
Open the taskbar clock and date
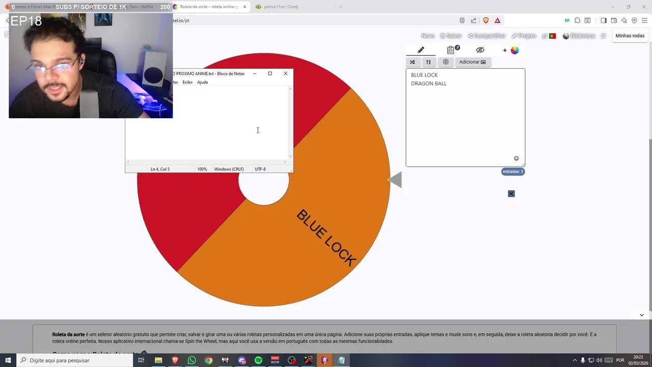pyautogui.click(x=638, y=360)
